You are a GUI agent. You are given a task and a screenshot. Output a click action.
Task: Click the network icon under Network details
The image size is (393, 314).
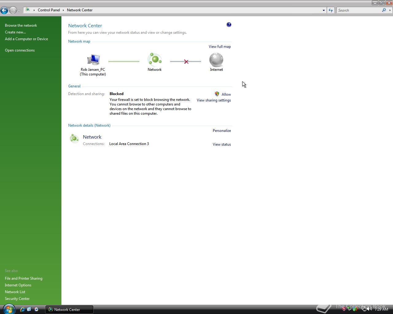point(74,139)
